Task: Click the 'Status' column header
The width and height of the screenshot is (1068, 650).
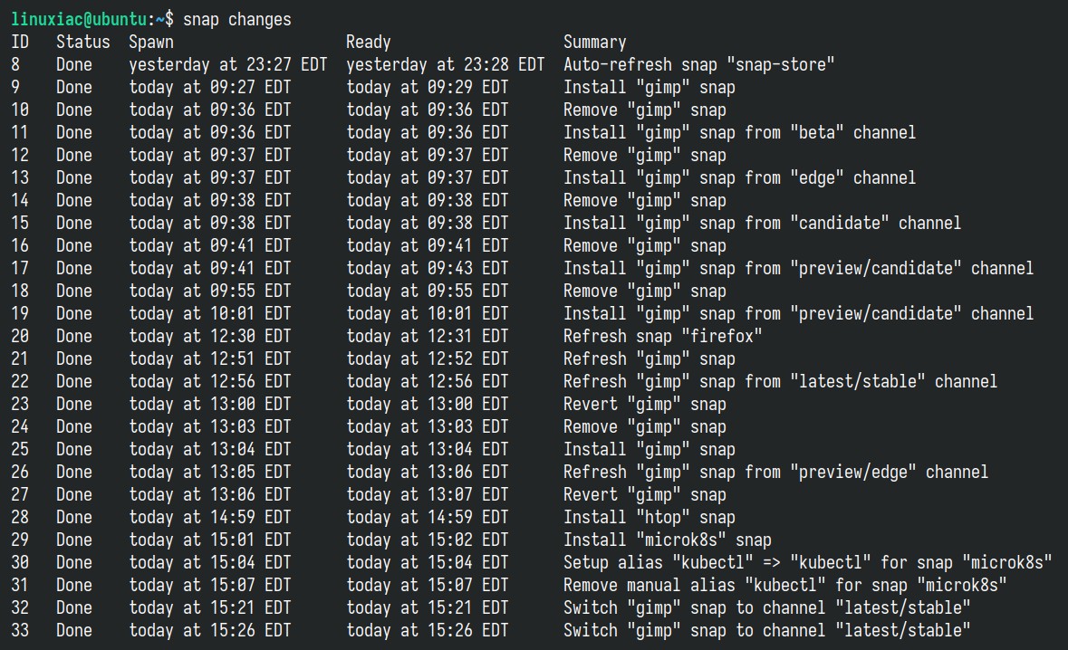Action: pos(83,43)
